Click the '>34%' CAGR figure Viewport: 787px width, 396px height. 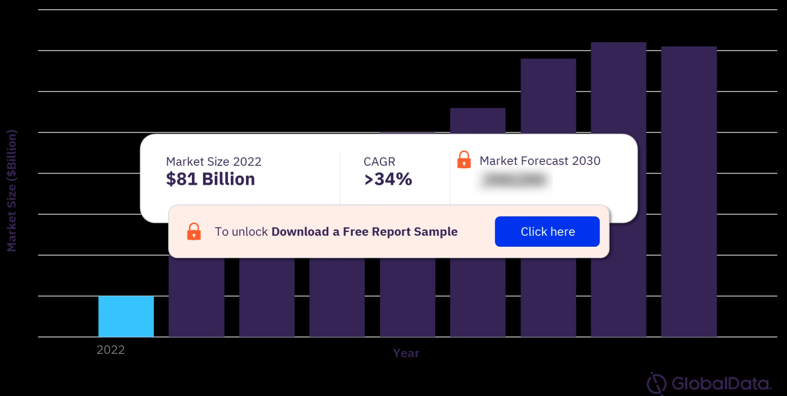point(388,179)
